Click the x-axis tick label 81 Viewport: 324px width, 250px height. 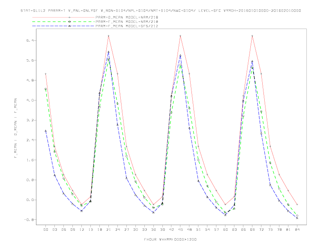(x=288, y=230)
